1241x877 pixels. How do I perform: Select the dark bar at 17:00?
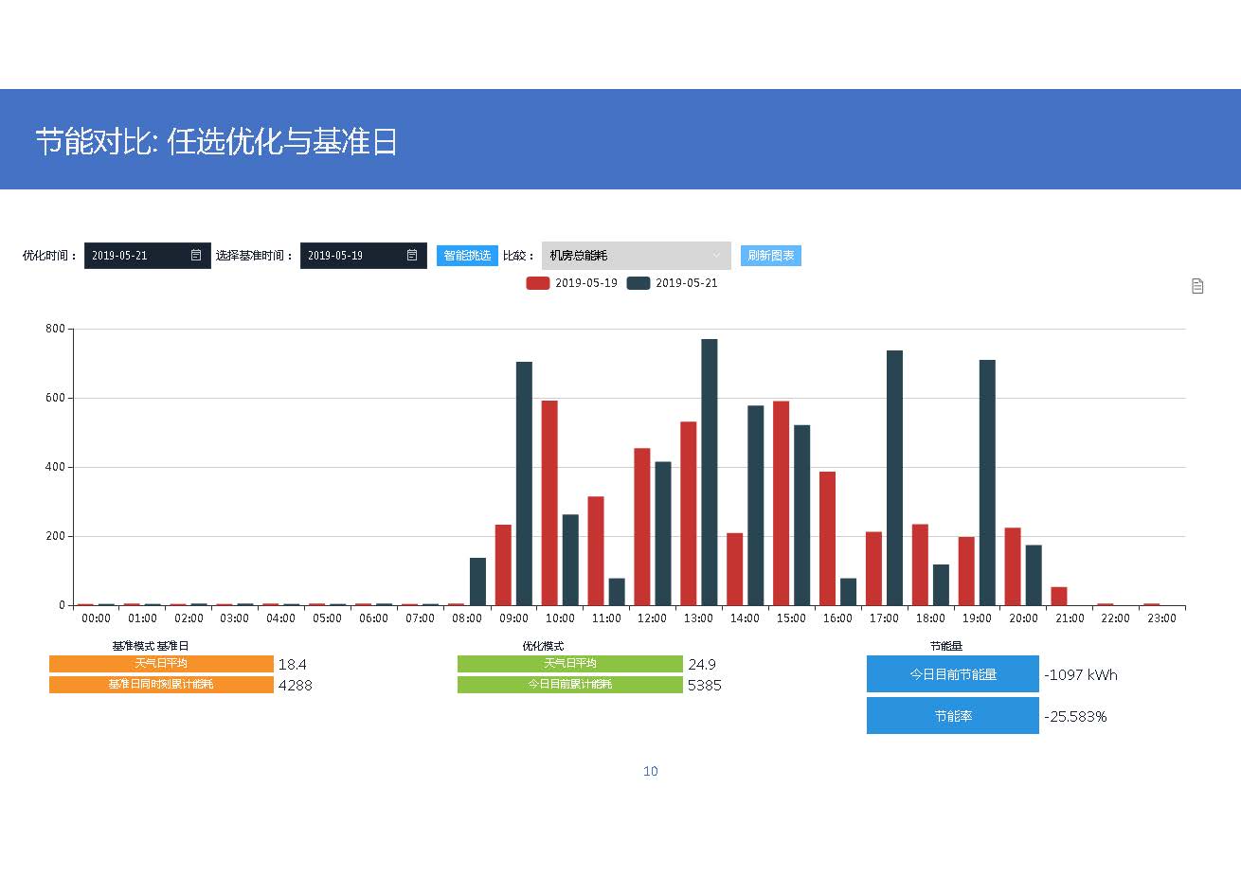coord(894,478)
